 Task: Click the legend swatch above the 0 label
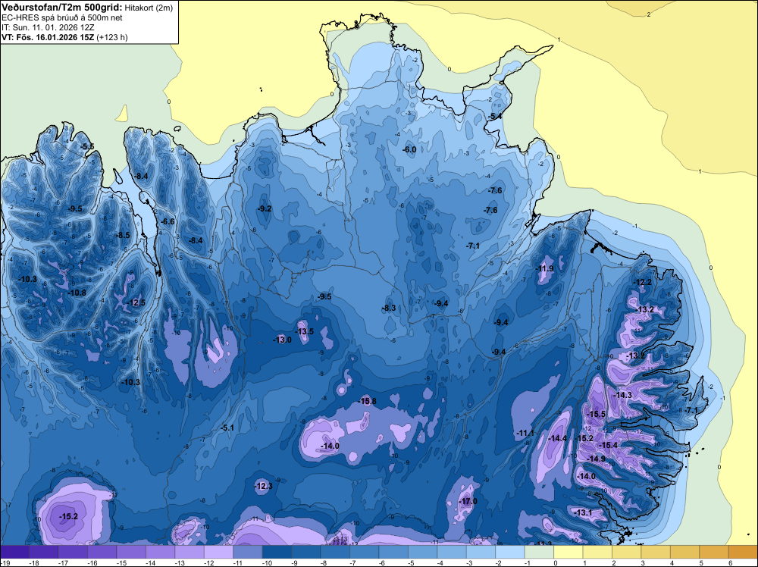pyautogui.click(x=568, y=552)
